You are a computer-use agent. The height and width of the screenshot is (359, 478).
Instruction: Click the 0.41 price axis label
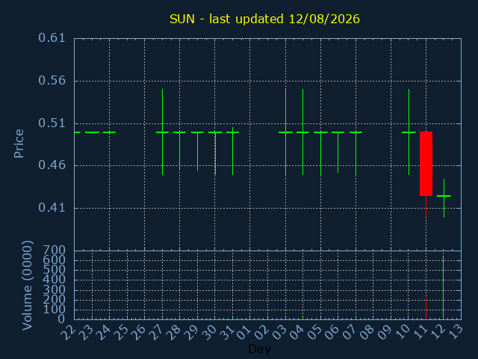coord(52,208)
